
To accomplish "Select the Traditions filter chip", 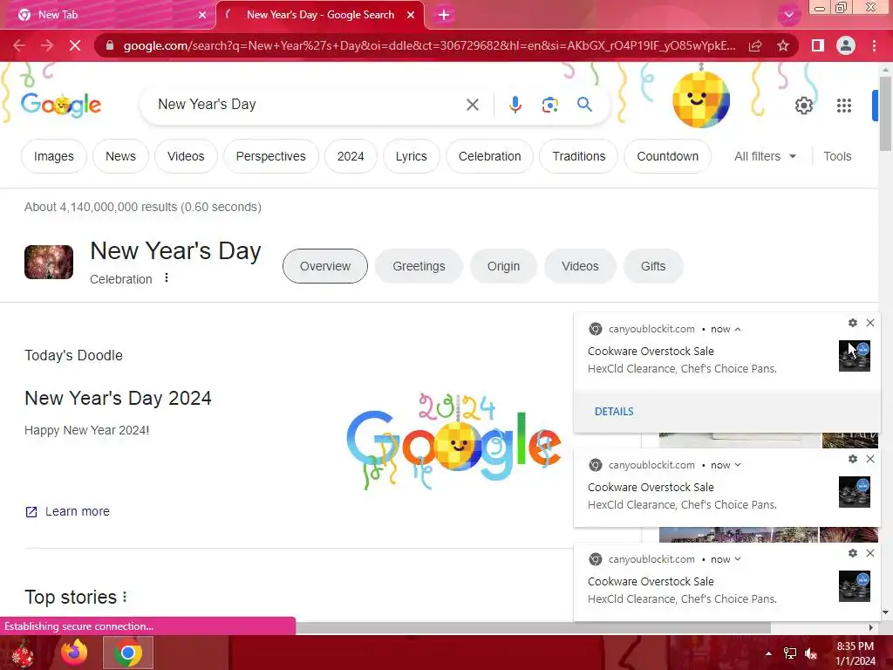I will pyautogui.click(x=579, y=156).
